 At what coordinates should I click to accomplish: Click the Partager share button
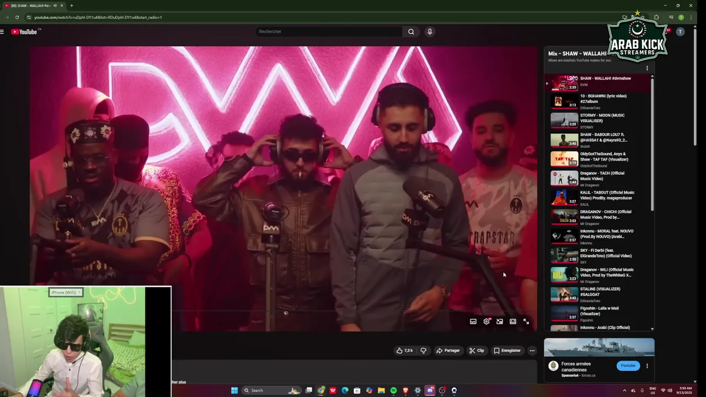click(x=448, y=350)
